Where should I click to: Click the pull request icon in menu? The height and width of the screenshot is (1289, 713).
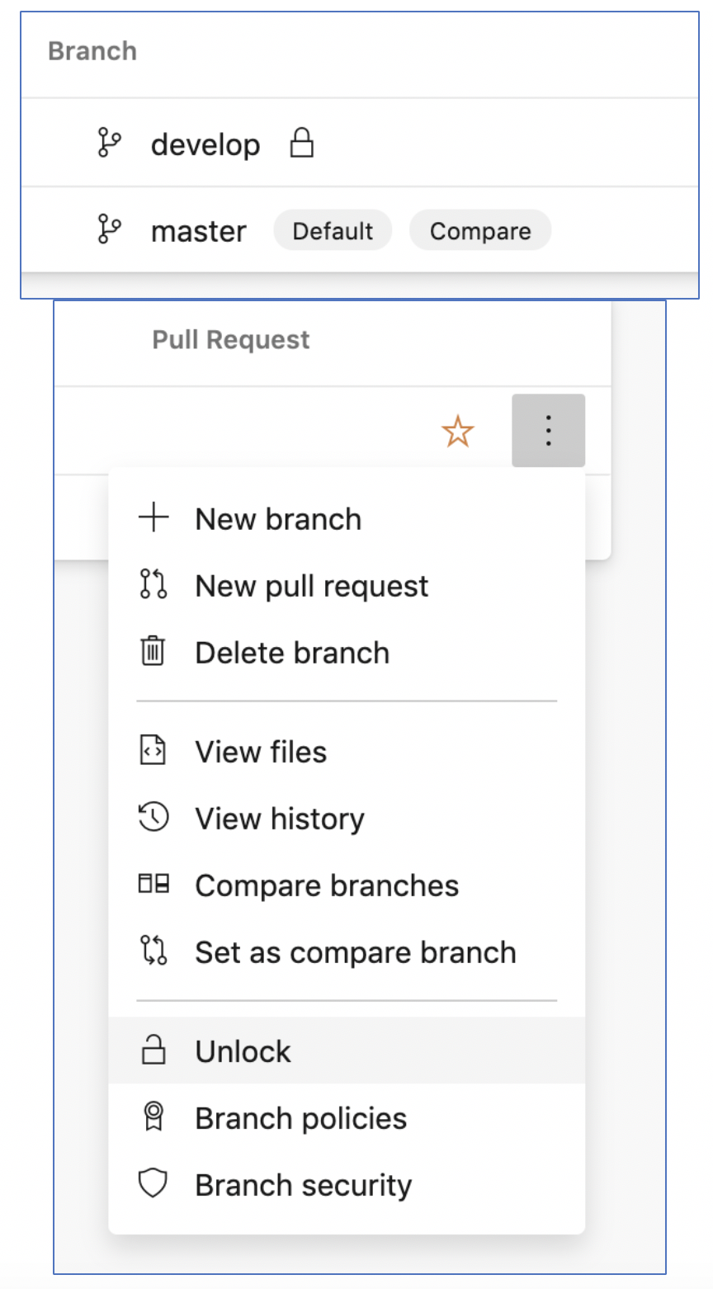pos(153,585)
